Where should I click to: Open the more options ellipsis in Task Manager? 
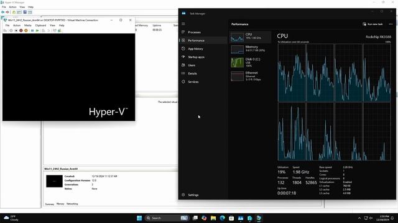(391, 24)
